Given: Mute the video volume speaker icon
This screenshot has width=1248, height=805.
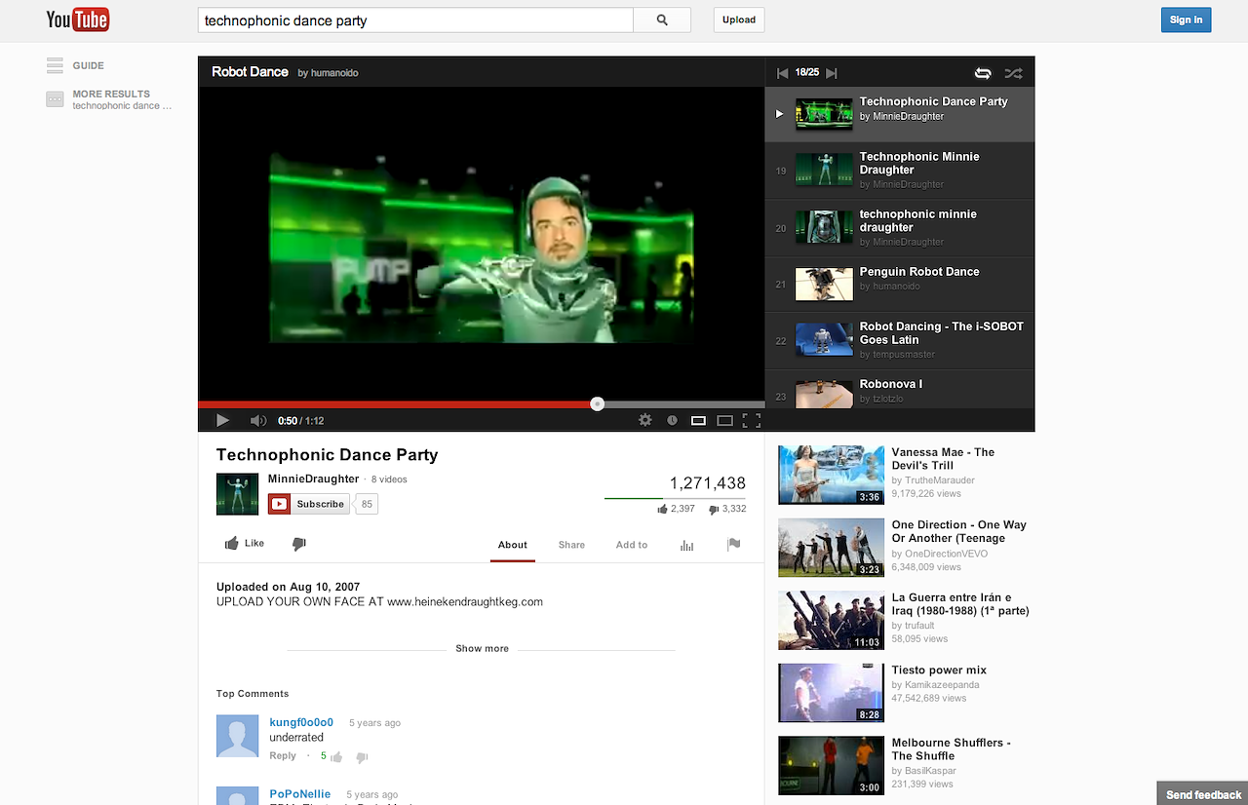Looking at the screenshot, I should (x=257, y=420).
